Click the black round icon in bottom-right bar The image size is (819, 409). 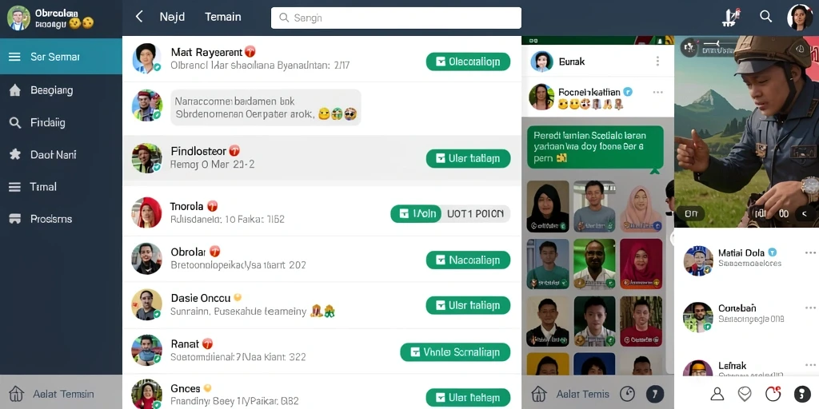click(x=801, y=394)
